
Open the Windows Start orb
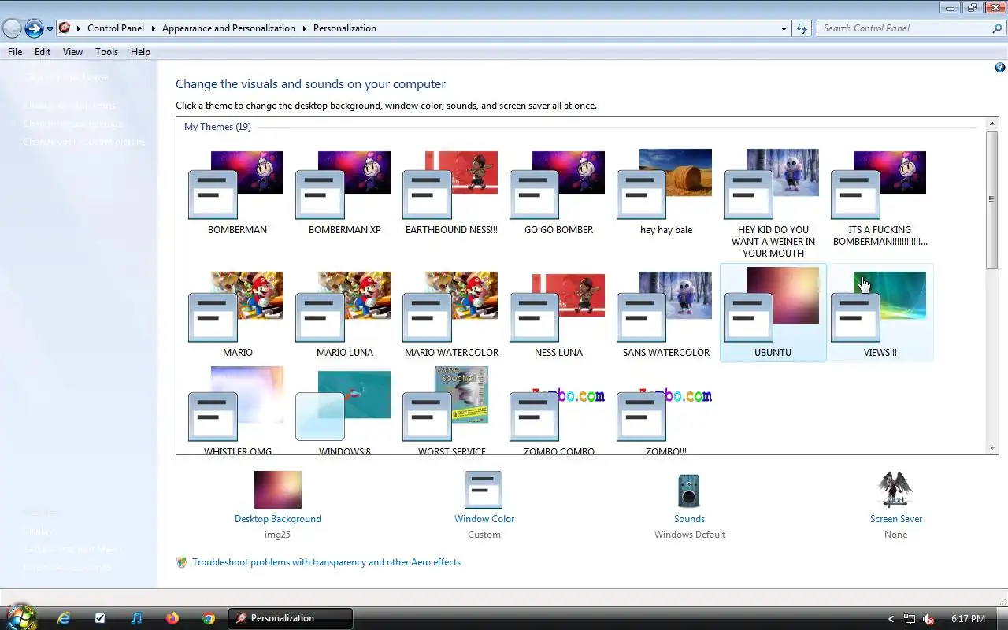tap(21, 617)
